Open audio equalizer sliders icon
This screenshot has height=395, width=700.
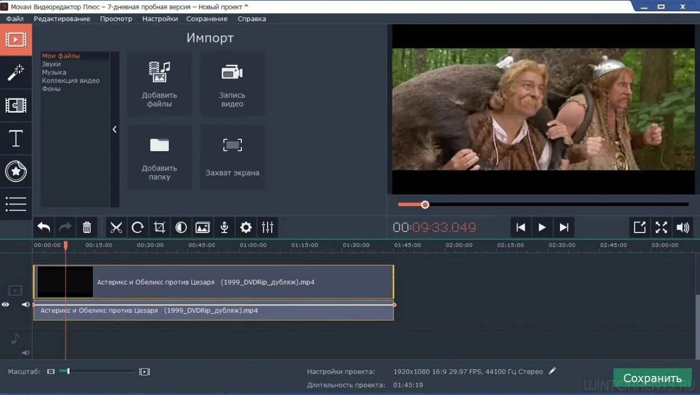(x=268, y=227)
